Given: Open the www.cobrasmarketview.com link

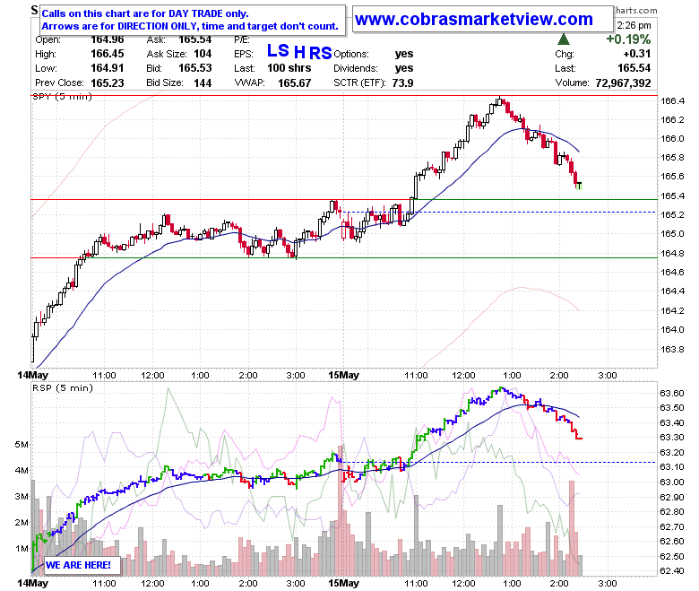Looking at the screenshot, I should (x=474, y=19).
